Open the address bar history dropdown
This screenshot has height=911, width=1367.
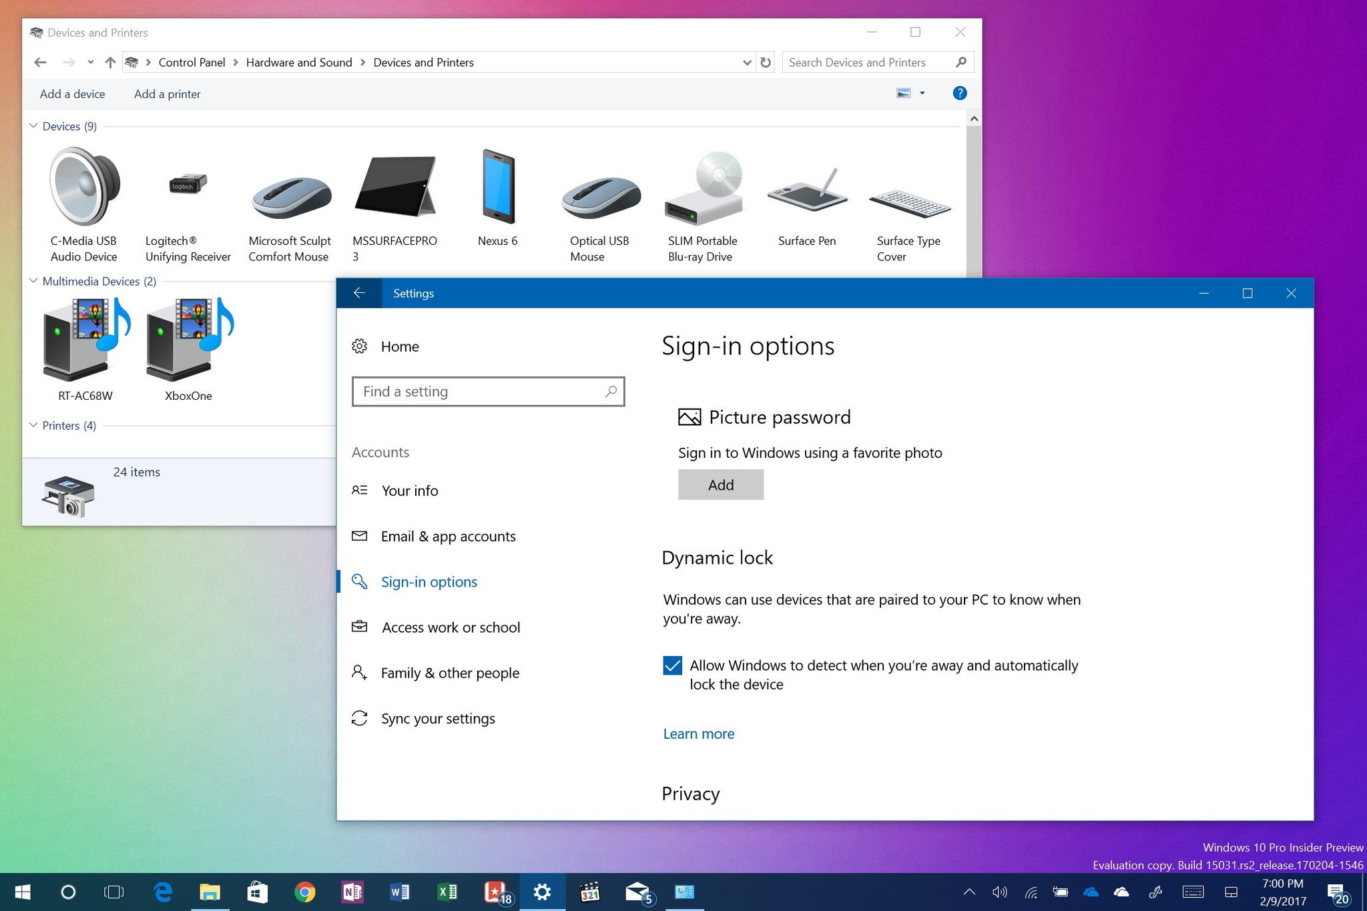747,63
